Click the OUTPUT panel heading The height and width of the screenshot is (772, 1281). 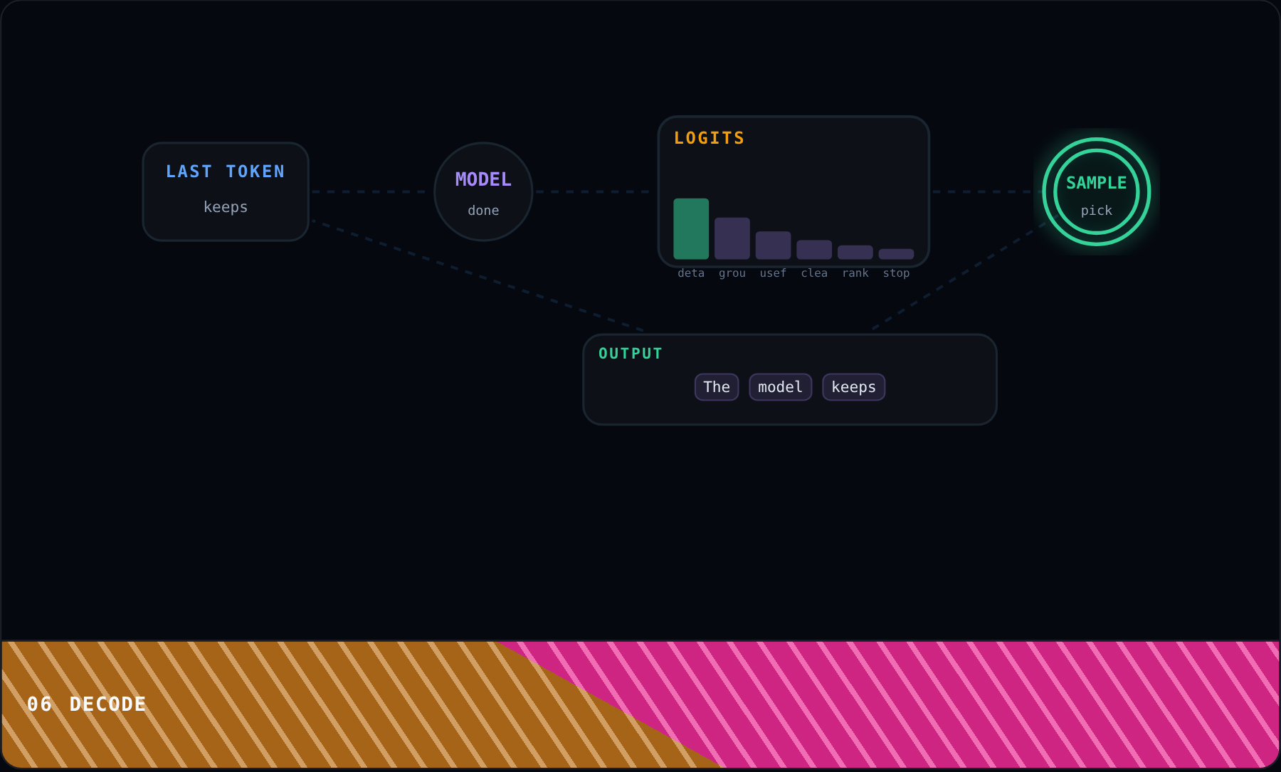pos(630,354)
